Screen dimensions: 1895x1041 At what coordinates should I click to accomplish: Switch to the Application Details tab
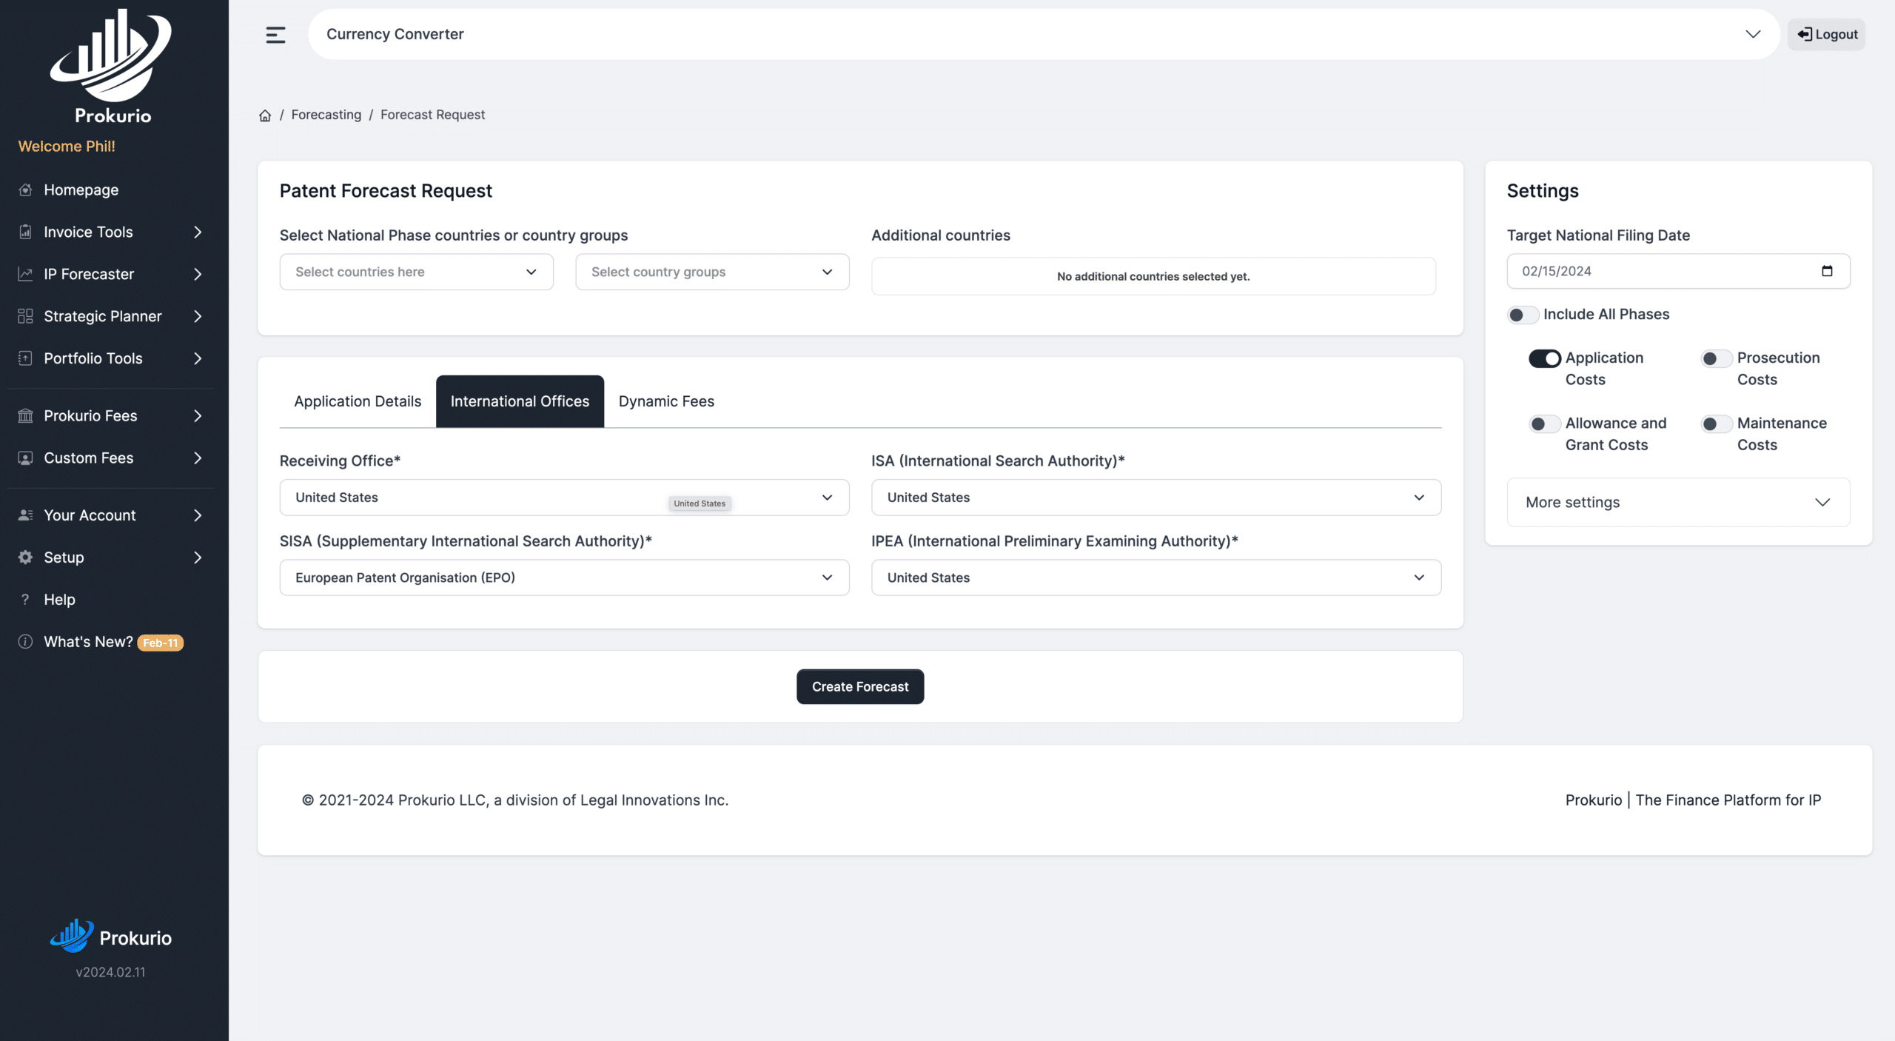click(358, 401)
